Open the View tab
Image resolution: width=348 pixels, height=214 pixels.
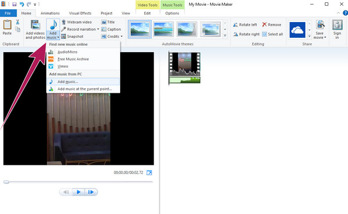pyautogui.click(x=126, y=13)
